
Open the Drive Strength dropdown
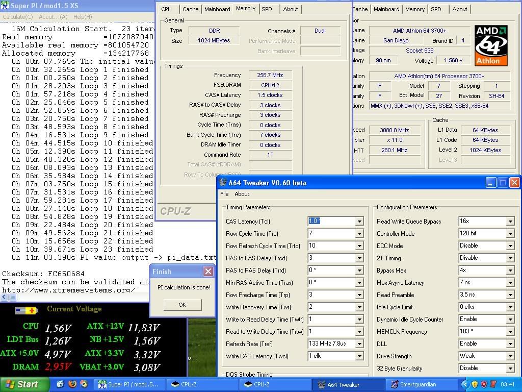pos(510,356)
